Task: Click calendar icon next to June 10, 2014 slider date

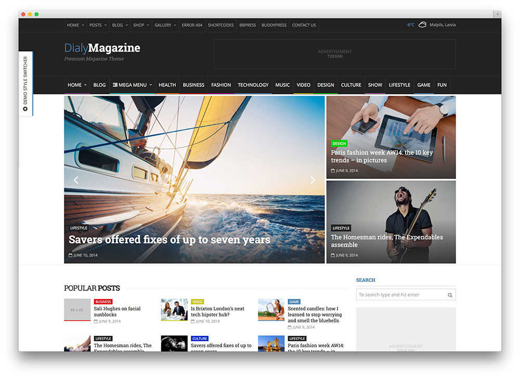Action: pyautogui.click(x=70, y=255)
